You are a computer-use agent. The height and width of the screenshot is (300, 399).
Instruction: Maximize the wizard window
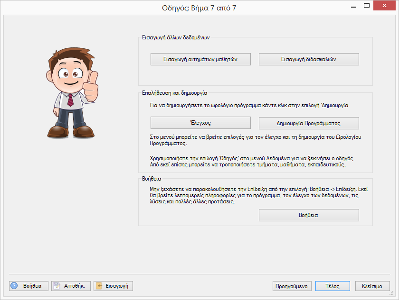366,6
